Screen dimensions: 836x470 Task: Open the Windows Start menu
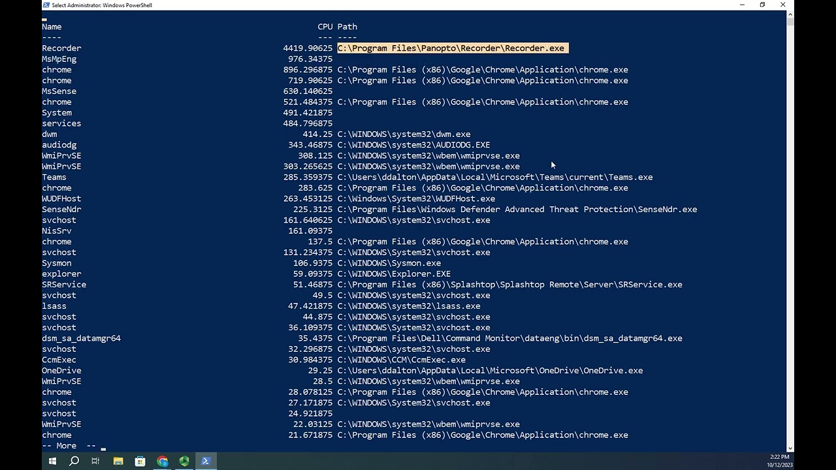pyautogui.click(x=52, y=461)
